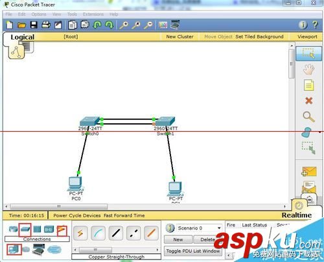324x262 pixels.
Task: Choose the Inspect magnifier tool
Action: coord(308,117)
